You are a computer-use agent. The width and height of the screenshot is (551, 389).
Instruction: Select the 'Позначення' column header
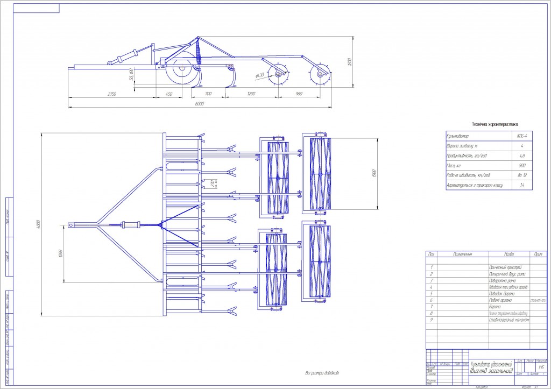coord(462,254)
